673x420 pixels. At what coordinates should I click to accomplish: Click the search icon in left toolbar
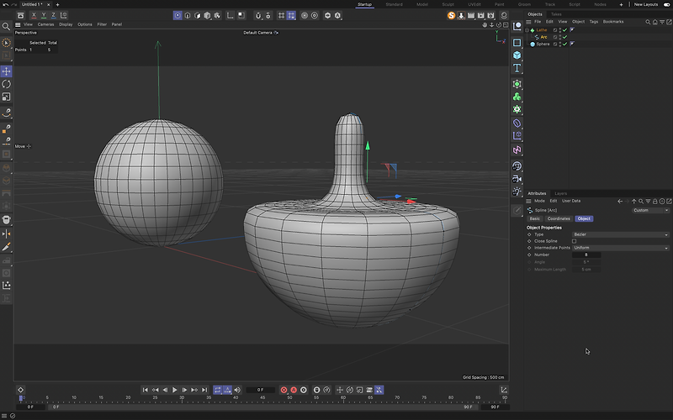[x=7, y=27]
